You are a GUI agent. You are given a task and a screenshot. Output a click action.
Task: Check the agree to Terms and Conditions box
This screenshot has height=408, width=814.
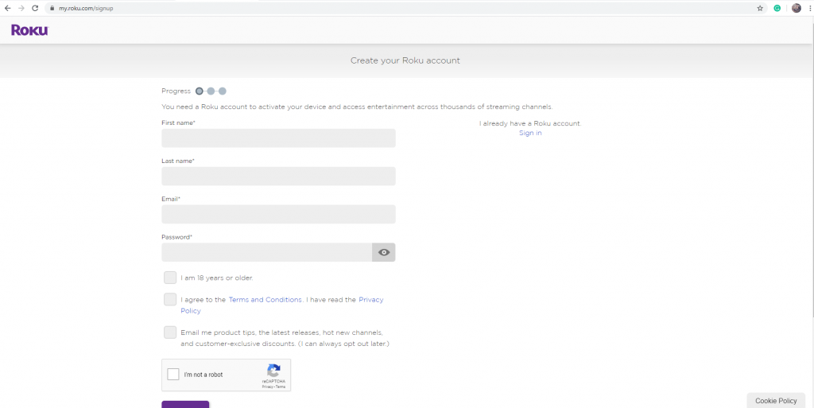coord(170,300)
